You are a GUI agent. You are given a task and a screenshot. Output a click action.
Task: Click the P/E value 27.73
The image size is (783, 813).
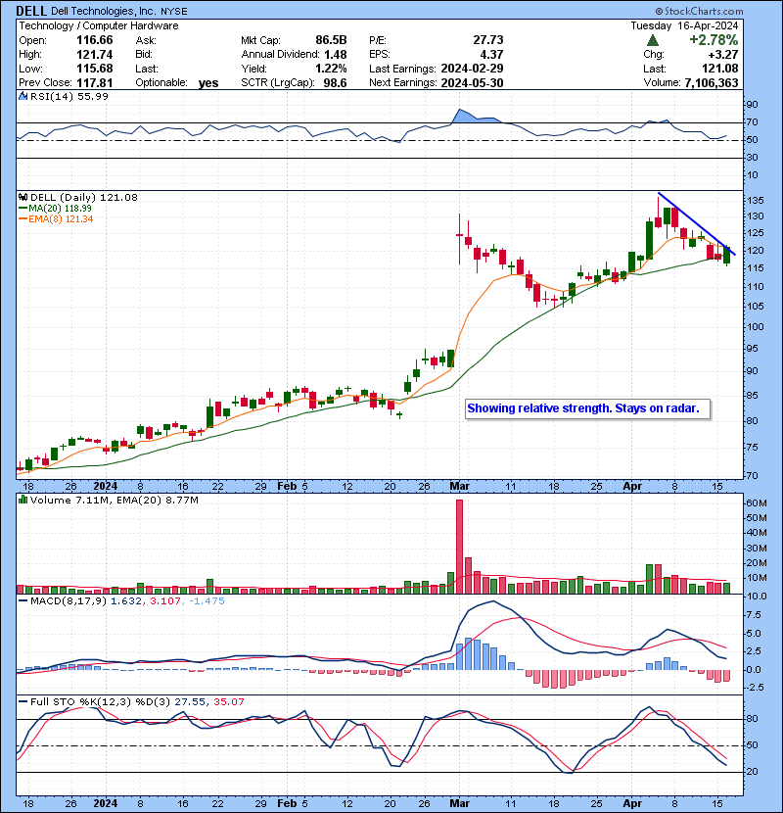point(488,40)
